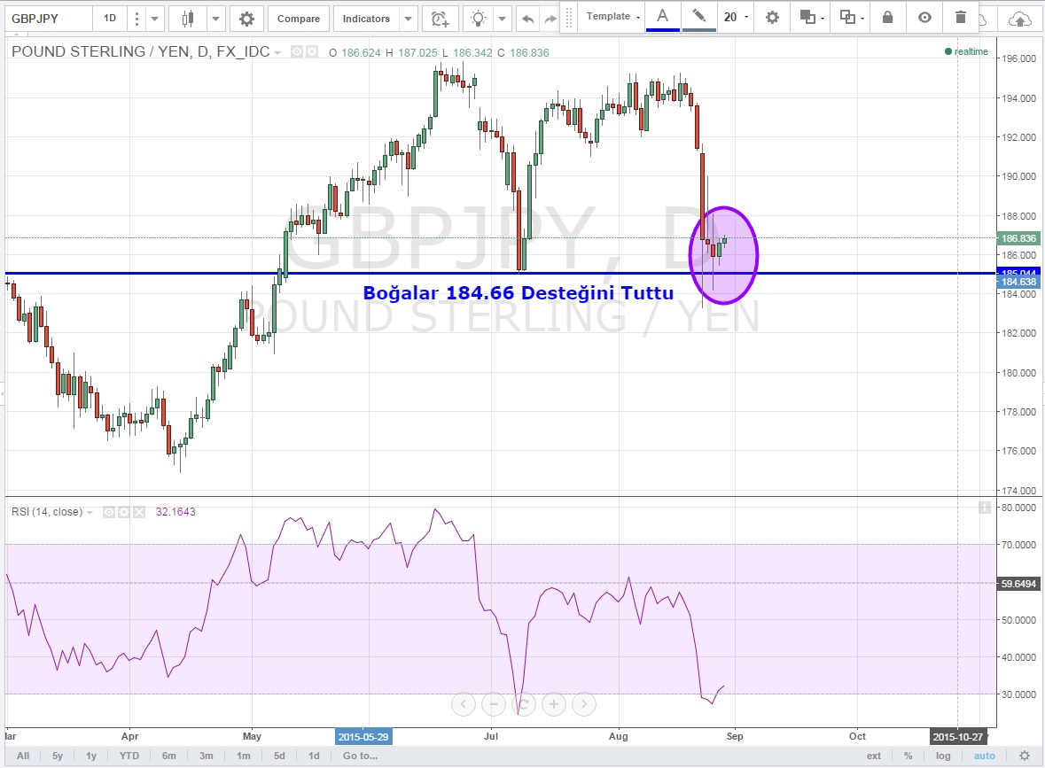Select the 3m time range
Screen dimensions: 1045x768
pyautogui.click(x=206, y=756)
